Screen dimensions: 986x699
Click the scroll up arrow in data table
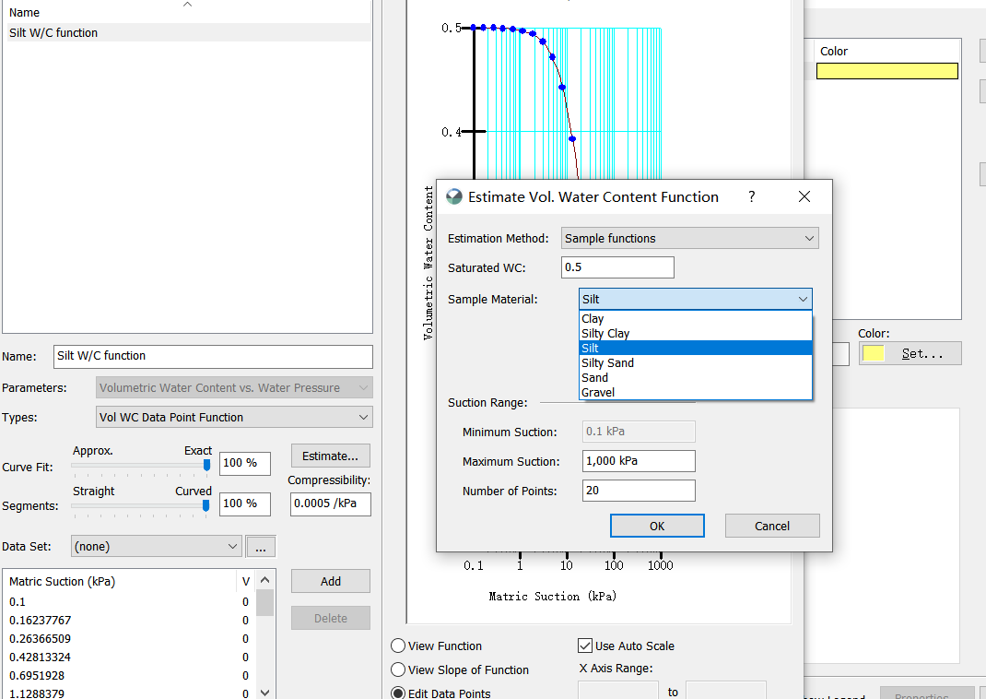264,580
